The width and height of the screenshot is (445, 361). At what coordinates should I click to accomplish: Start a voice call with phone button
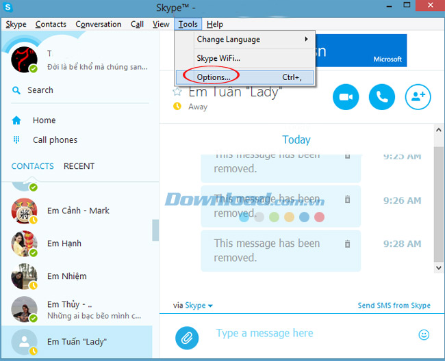(x=382, y=97)
